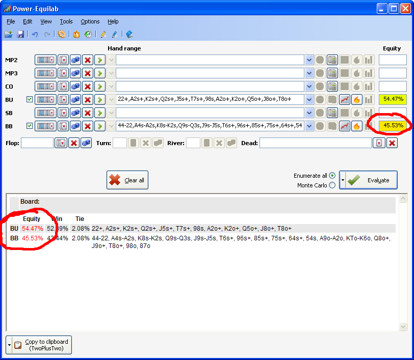Viewport: 414px width, 360px height.
Task: Open the Edit menu
Action: point(28,21)
